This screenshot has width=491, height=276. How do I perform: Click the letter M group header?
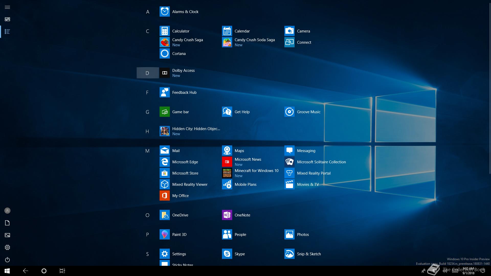[x=148, y=151]
